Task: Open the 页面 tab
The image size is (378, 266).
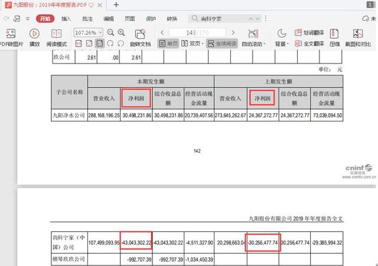Action: point(130,19)
